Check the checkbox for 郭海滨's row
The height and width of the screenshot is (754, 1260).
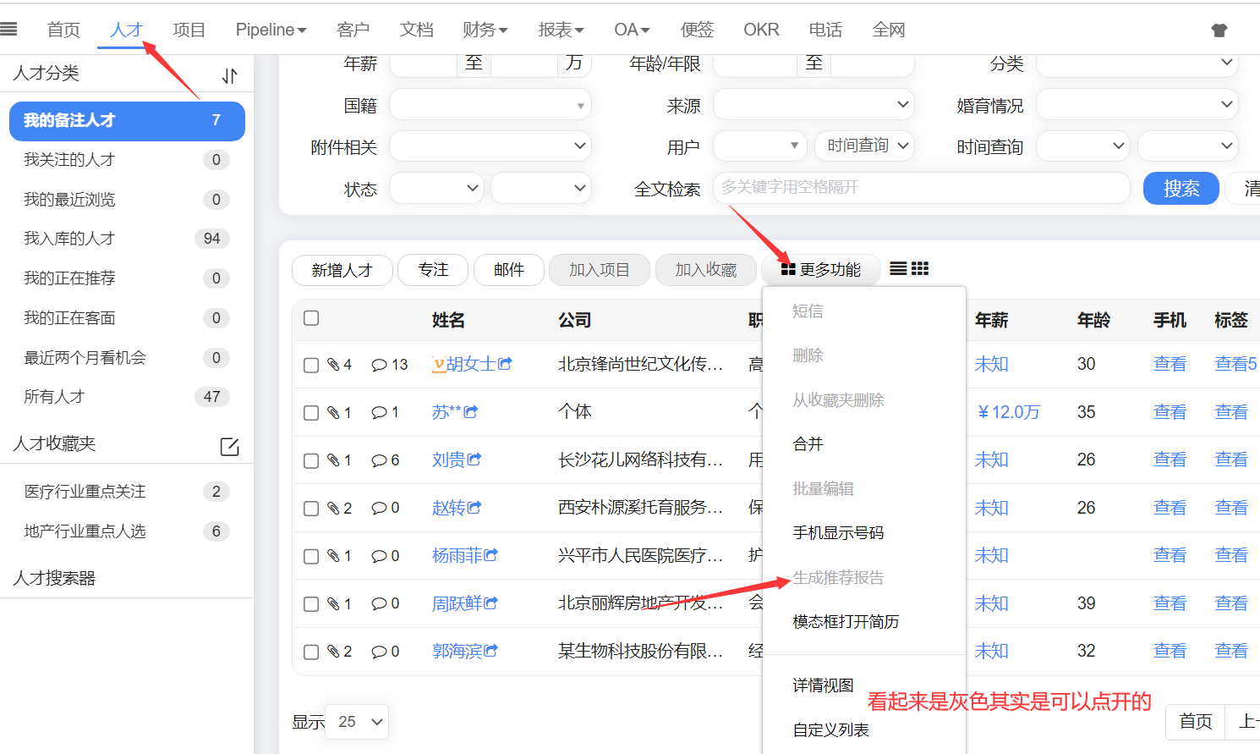click(x=311, y=652)
